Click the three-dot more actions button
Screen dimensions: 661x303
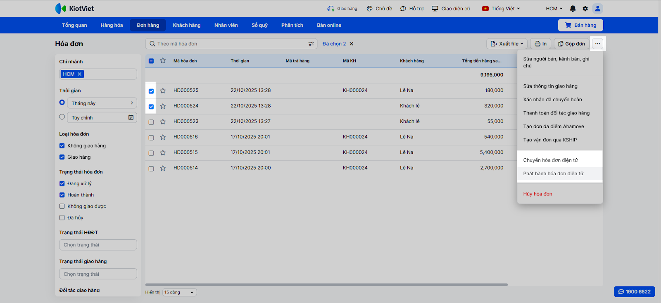point(597,44)
